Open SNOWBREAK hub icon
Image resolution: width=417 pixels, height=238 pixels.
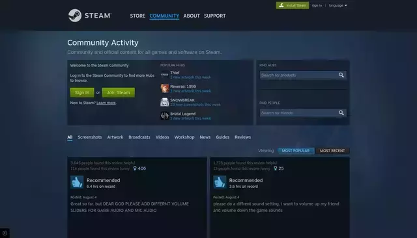point(165,102)
